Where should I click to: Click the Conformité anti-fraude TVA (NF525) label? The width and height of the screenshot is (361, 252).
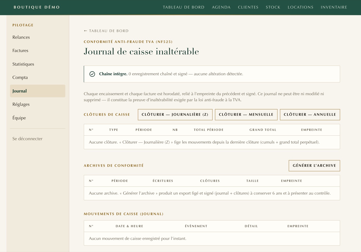pyautogui.click(x=128, y=42)
